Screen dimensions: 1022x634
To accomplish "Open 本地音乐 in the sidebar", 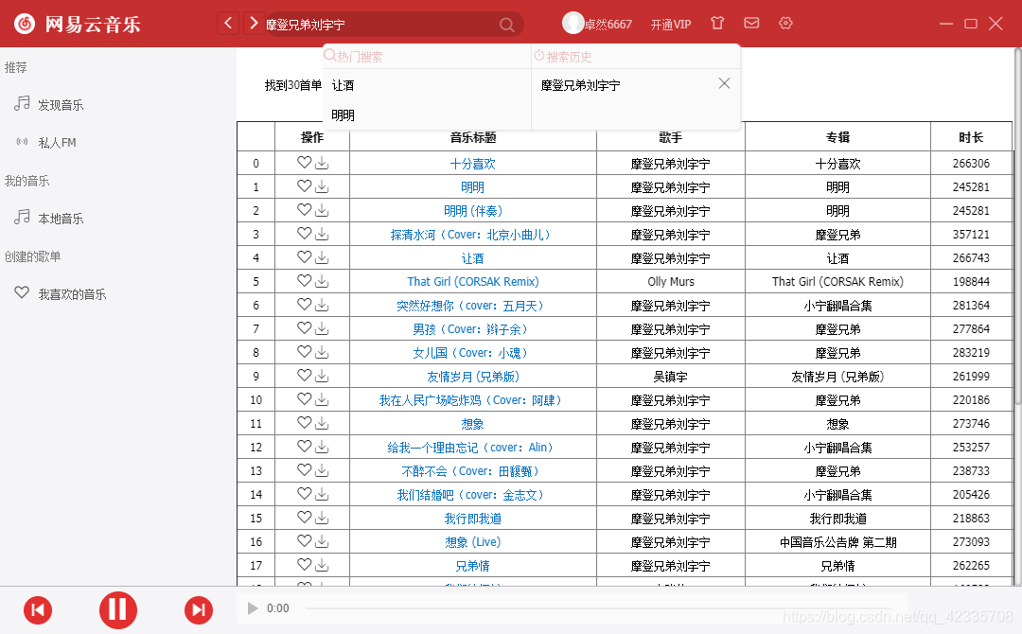I will (60, 219).
